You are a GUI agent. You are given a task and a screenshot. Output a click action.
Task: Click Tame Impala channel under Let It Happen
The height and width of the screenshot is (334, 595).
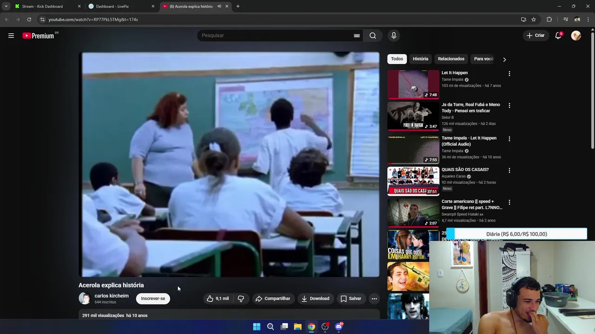452,80
